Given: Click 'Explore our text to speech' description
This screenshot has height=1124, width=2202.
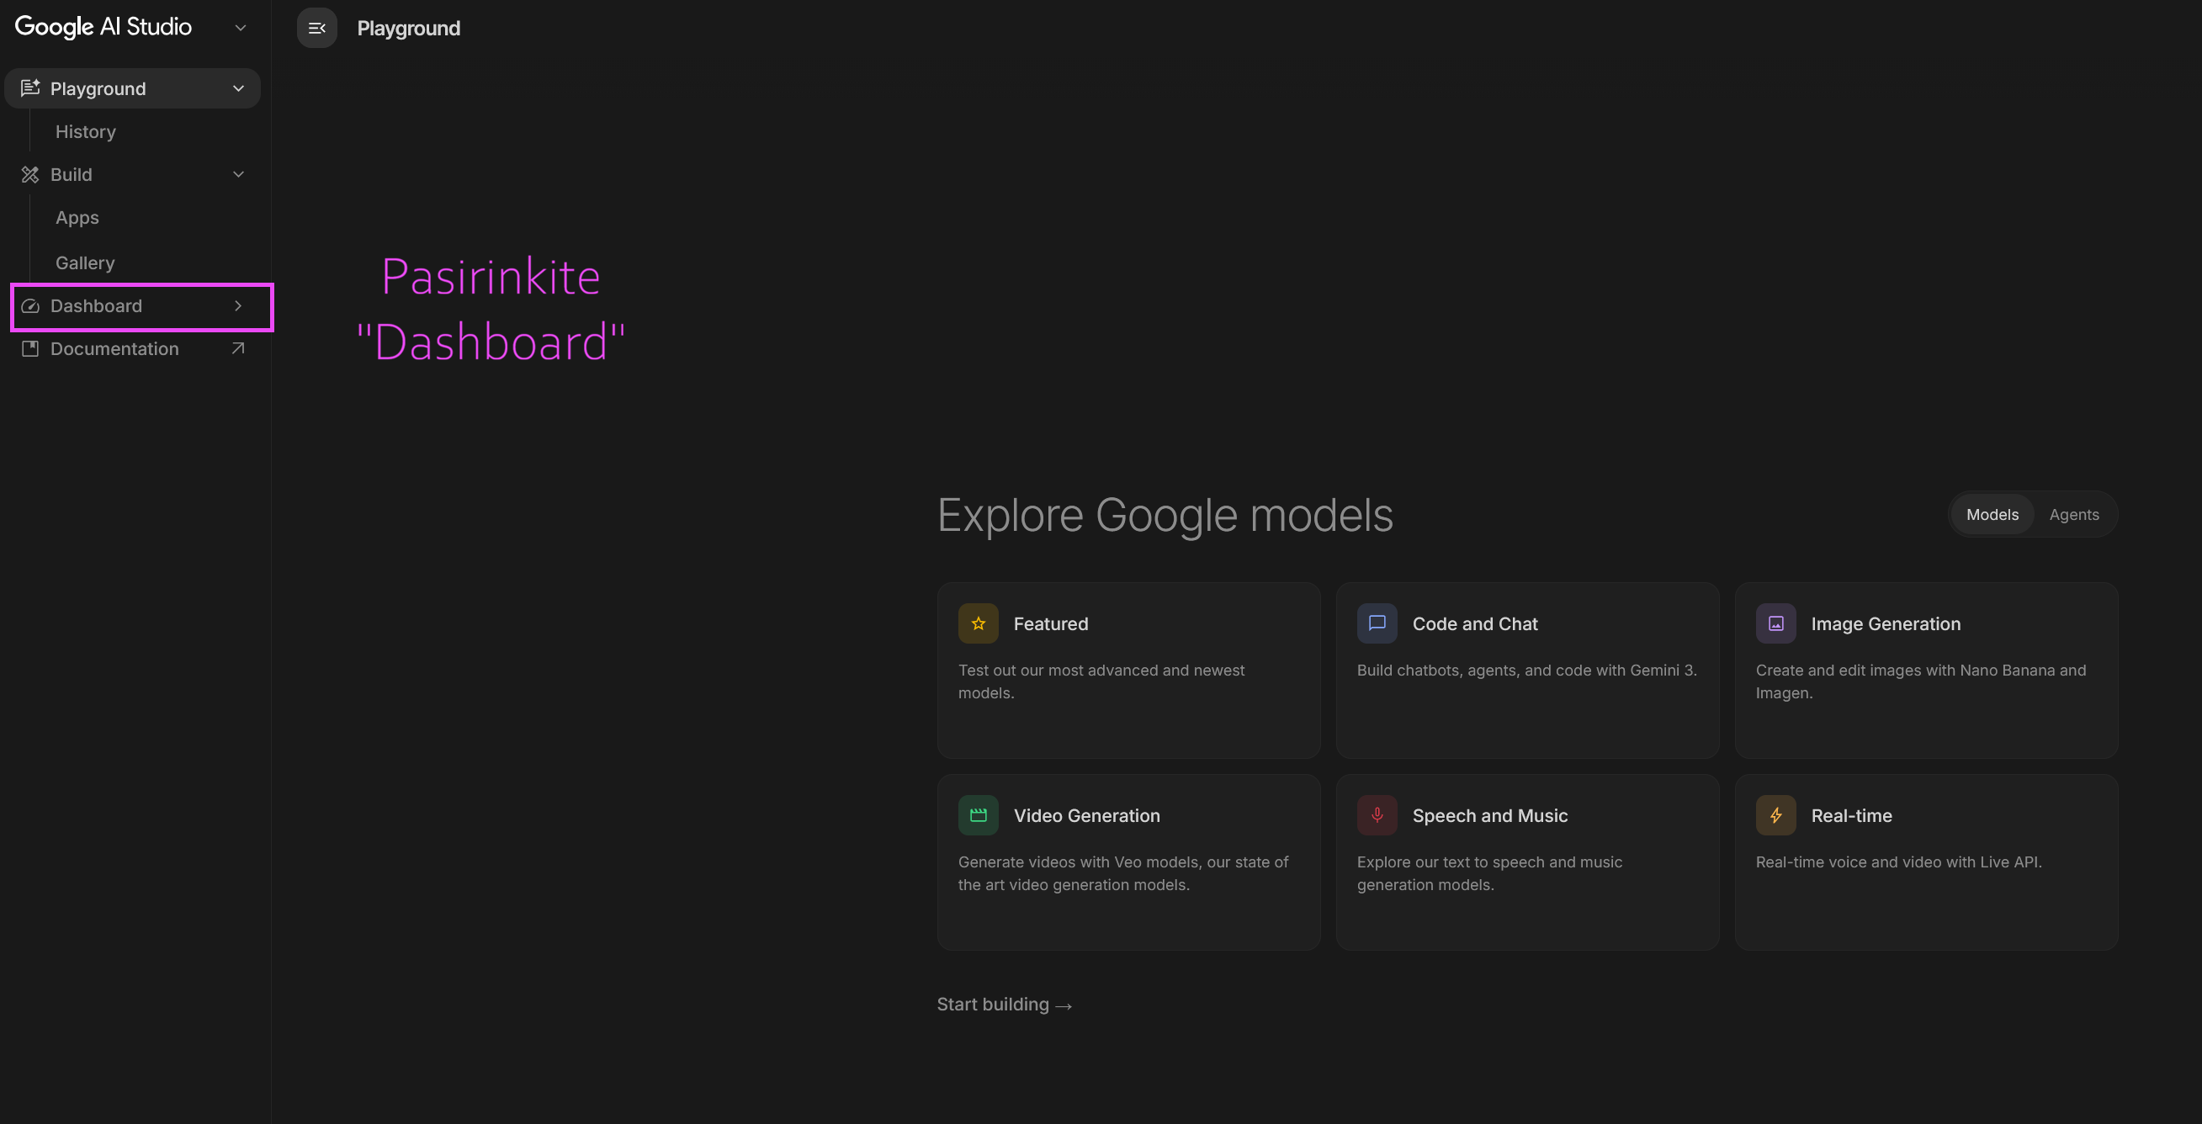Looking at the screenshot, I should [x=1489, y=872].
